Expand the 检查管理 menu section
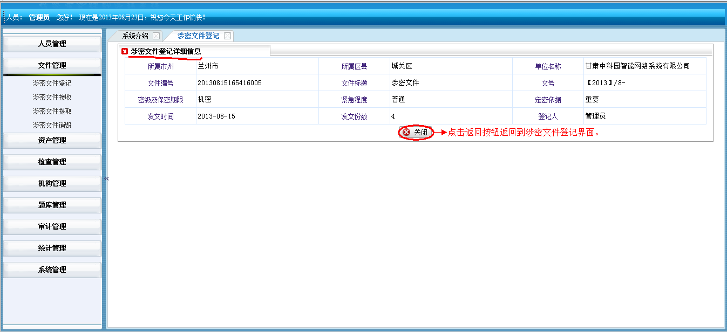The image size is (727, 332). (x=52, y=162)
